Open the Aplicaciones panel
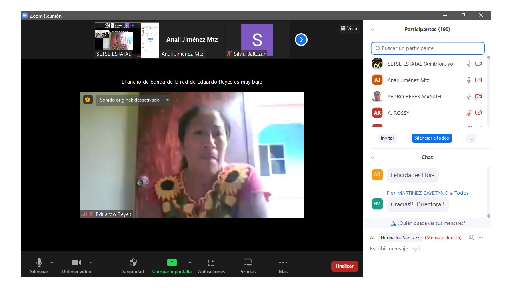Image resolution: width=512 pixels, height=288 pixels. pos(211,266)
